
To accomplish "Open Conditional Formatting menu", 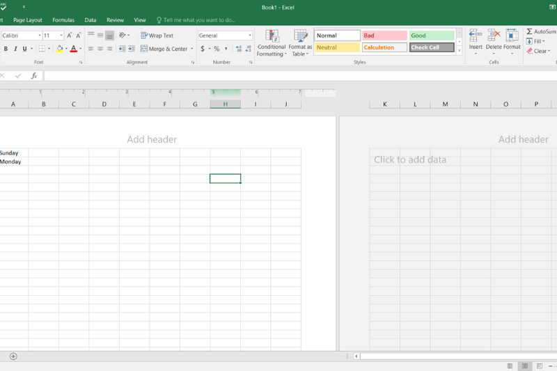I will pyautogui.click(x=272, y=43).
